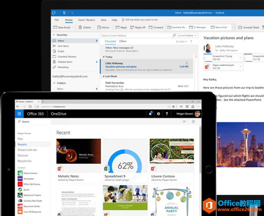Viewport: 264px width, 216px height.
Task: Click the New Email button in ribbon
Action: 62,28
